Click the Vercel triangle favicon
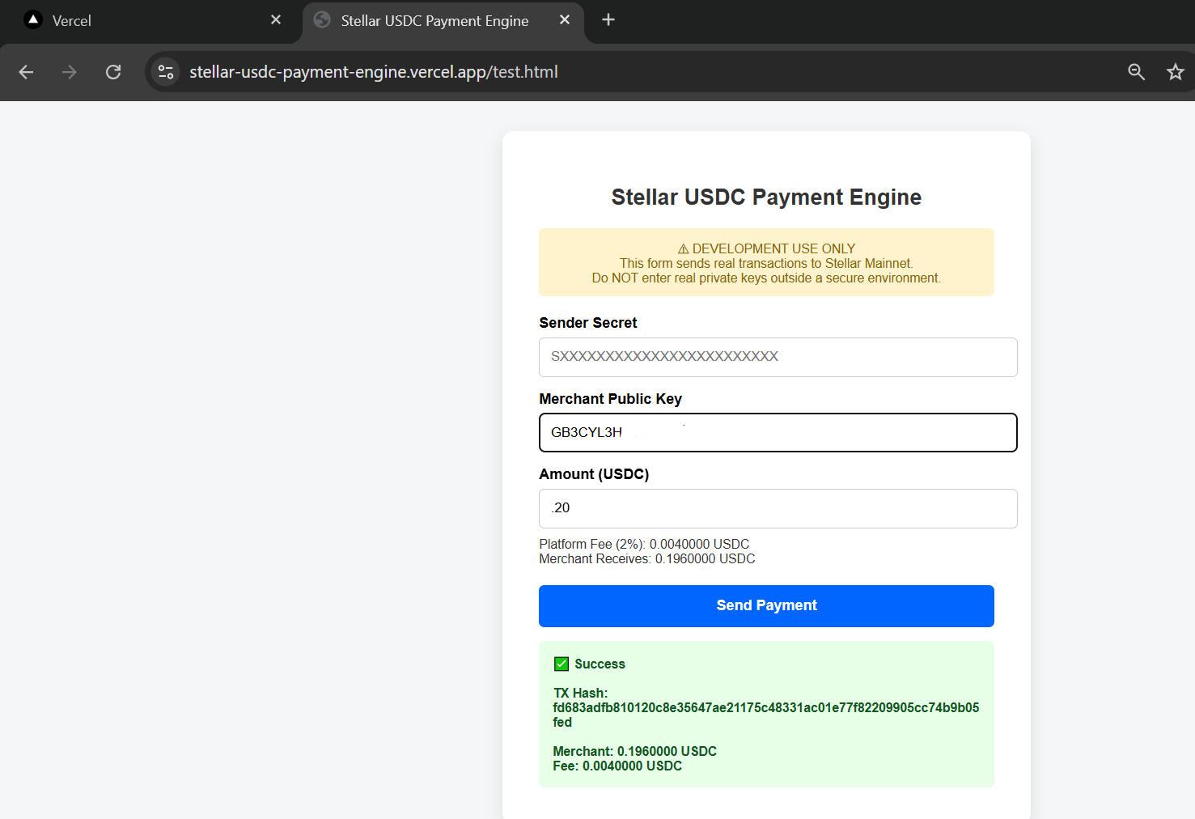The height and width of the screenshot is (819, 1195). click(32, 19)
